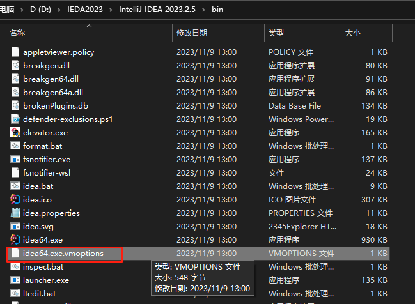Image resolution: width=415 pixels, height=304 pixels.
Task: Click the ICO 图片文件 type cell
Action: (x=292, y=200)
